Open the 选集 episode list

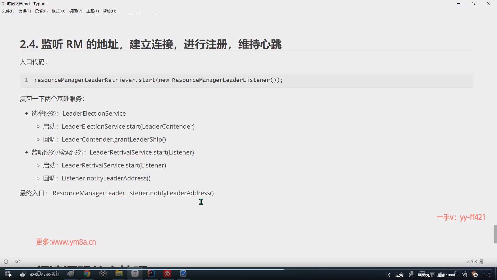point(399,275)
